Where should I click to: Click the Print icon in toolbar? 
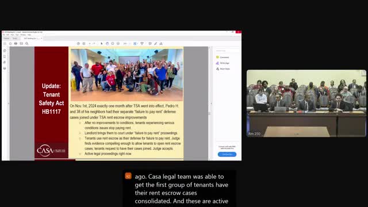[16, 44]
